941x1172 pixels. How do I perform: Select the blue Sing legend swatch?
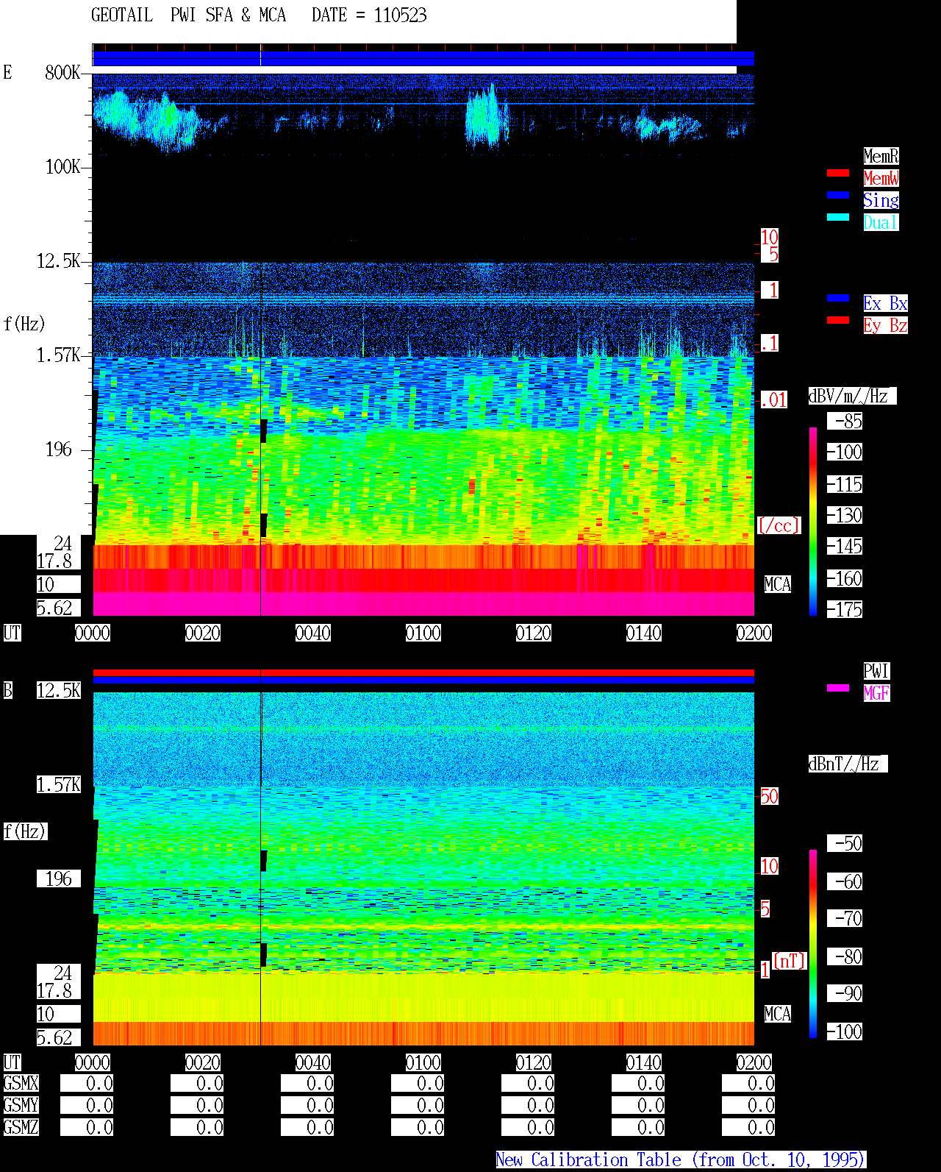point(838,195)
